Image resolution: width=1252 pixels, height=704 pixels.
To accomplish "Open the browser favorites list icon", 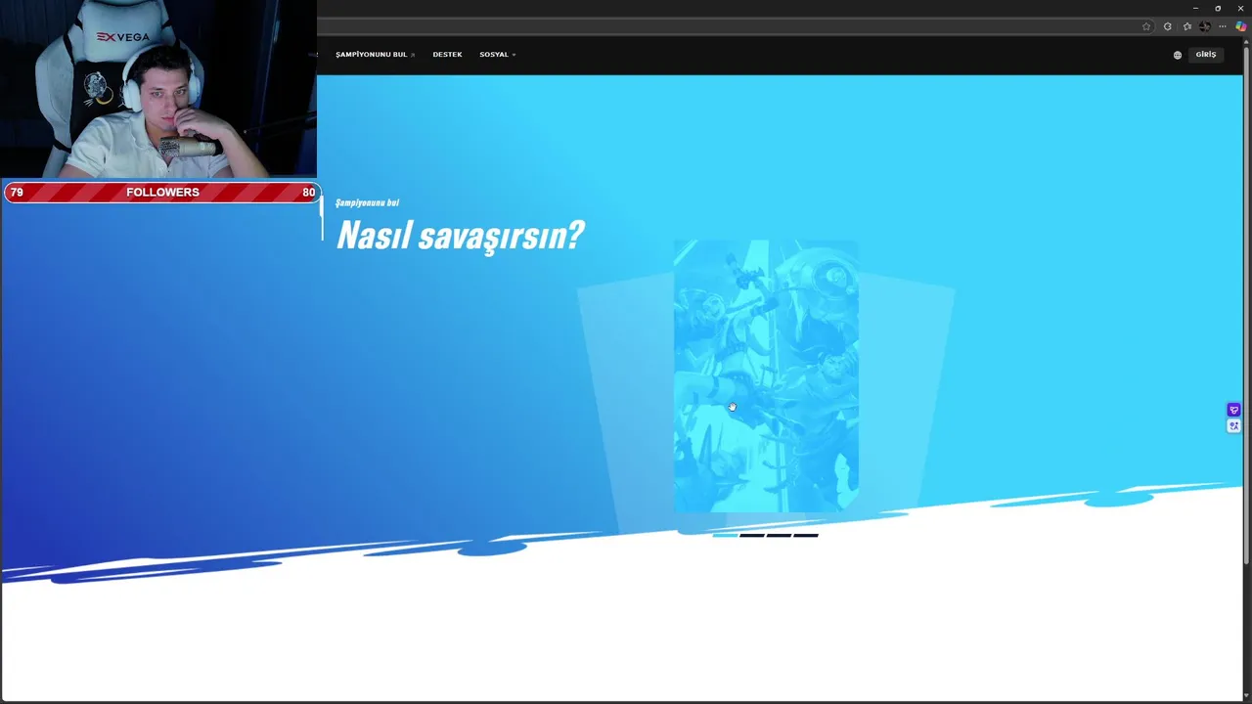I will pos(1187,26).
